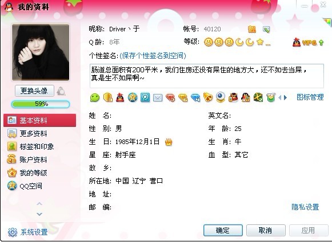Open the 隐私设置 link
The width and height of the screenshot is (332, 242).
point(305,207)
